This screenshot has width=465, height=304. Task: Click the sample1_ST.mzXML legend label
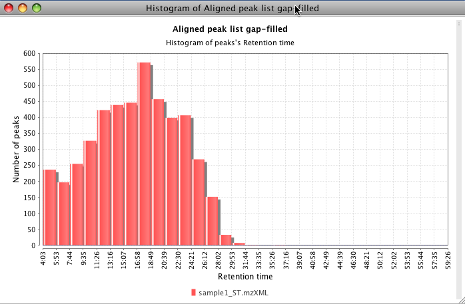[x=233, y=293]
